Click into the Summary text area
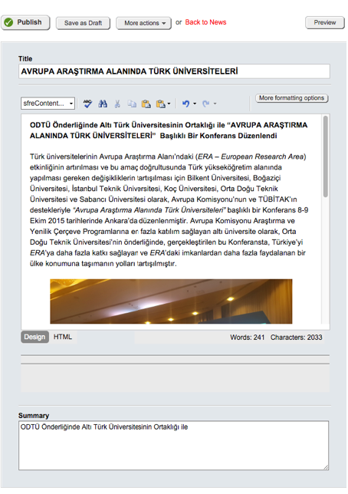348x494 pixels. tap(173, 446)
